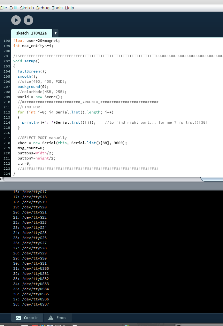Place cursor on the fullScreen() line
Viewport: 223px width, 326px height.
(x=32, y=71)
